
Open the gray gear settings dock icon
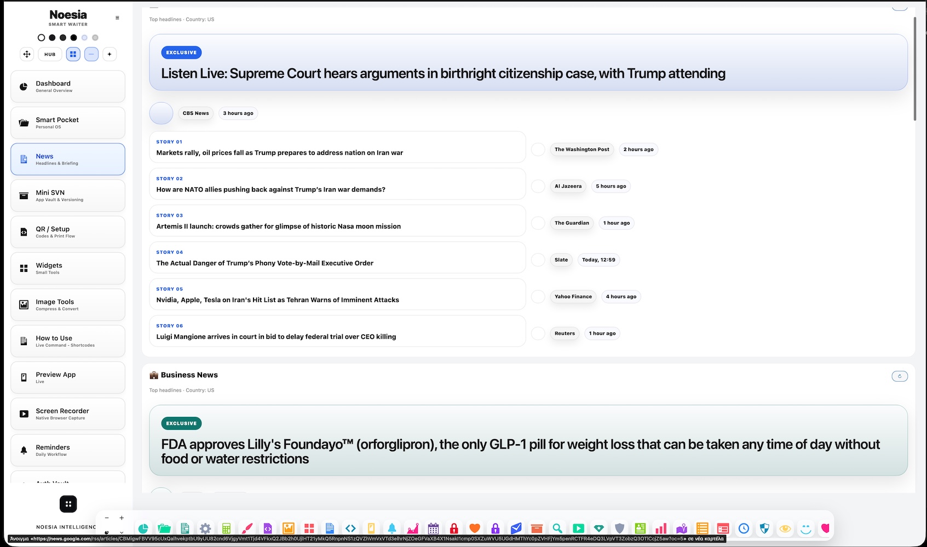point(205,528)
